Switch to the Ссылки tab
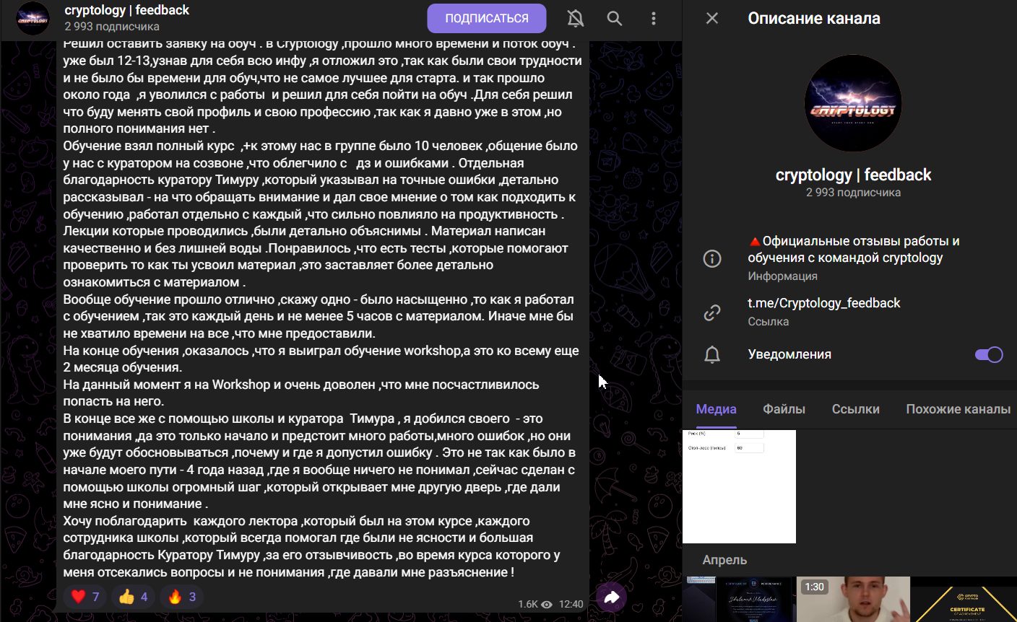1017x622 pixels. coord(855,409)
